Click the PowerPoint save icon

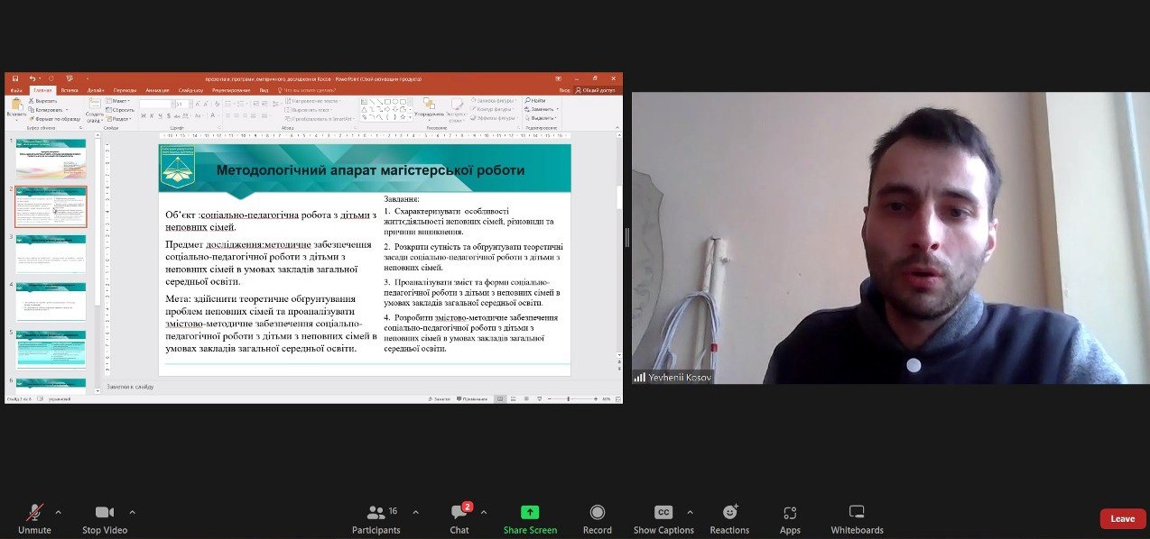(14, 78)
